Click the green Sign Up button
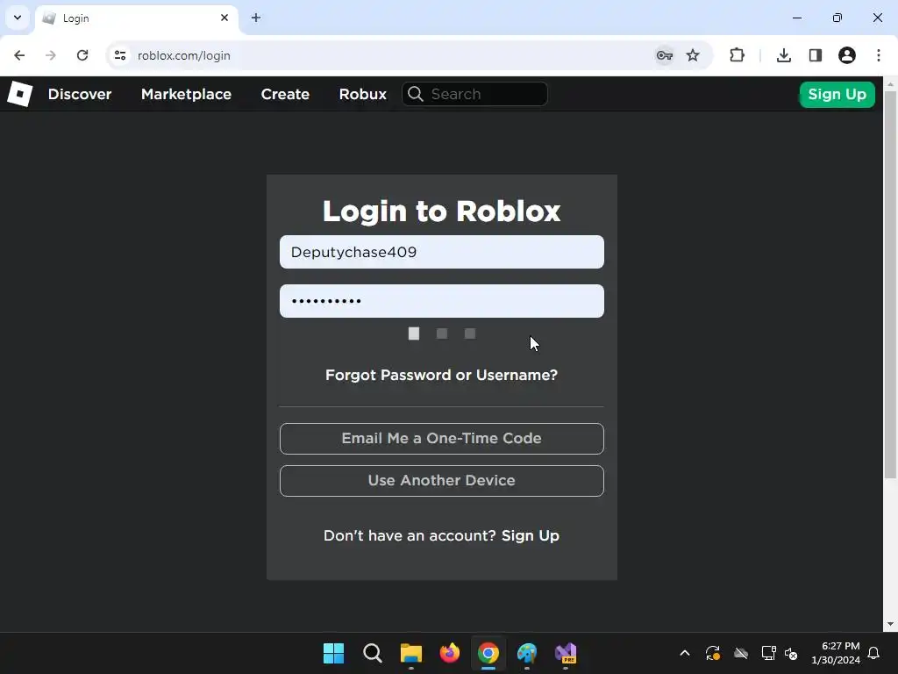Image resolution: width=898 pixels, height=674 pixels. point(837,94)
